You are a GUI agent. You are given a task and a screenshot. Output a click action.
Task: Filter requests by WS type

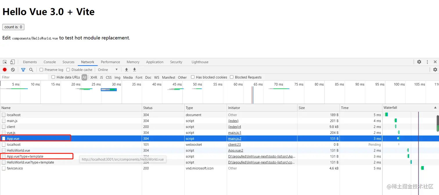pyautogui.click(x=157, y=77)
